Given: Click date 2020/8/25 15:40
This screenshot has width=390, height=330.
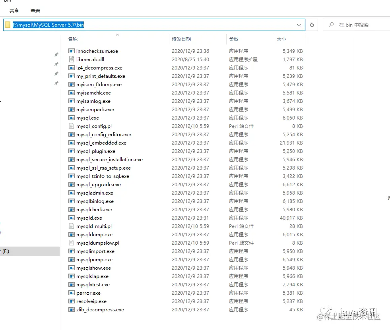Looking at the screenshot, I should [190, 60].
